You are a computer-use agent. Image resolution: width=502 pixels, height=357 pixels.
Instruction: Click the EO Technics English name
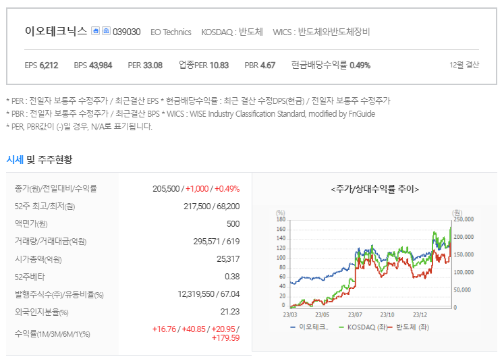click(171, 32)
